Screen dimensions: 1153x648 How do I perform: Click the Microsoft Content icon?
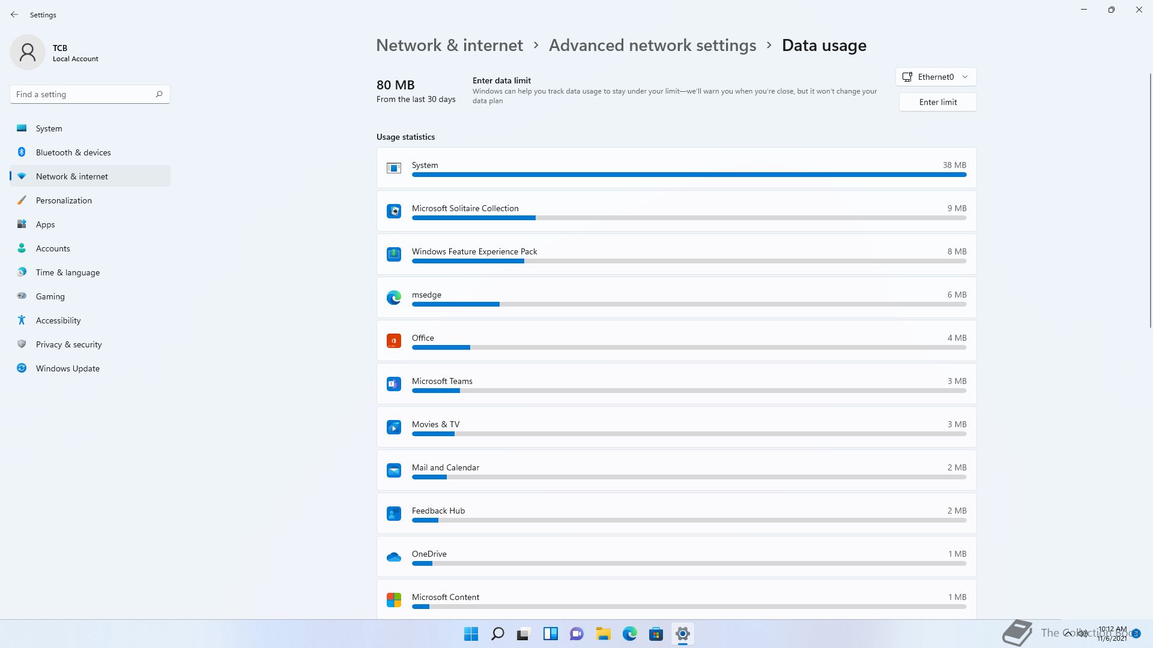point(394,600)
